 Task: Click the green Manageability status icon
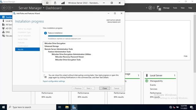tap(147, 81)
